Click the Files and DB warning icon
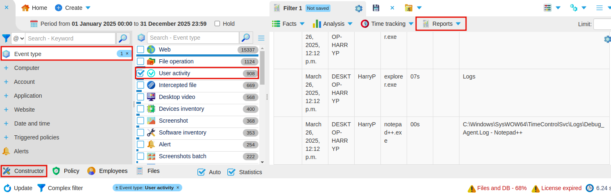This screenshot has width=611, height=195. (x=472, y=188)
